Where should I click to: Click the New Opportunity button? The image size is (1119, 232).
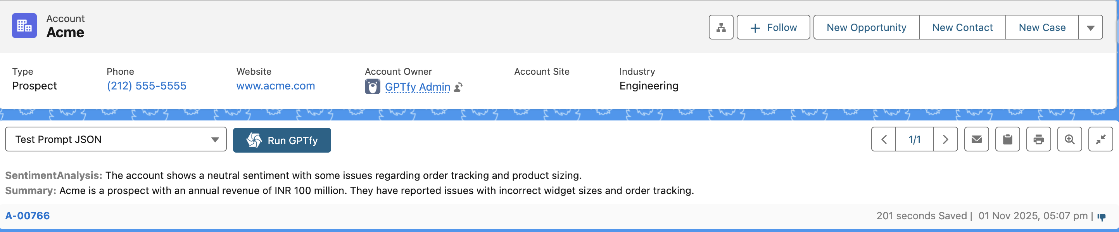866,27
